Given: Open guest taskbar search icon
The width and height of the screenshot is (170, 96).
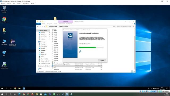Looking at the screenshot, I should pos(6,88).
